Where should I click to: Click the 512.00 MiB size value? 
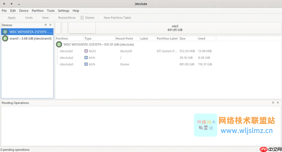(x=187, y=51)
